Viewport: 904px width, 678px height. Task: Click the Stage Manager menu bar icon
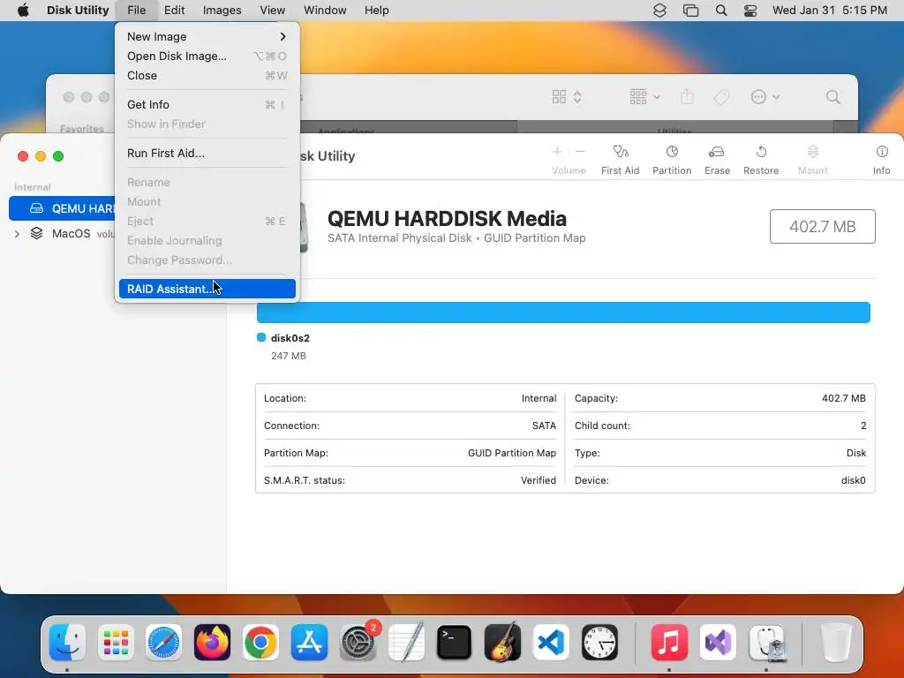coord(690,11)
